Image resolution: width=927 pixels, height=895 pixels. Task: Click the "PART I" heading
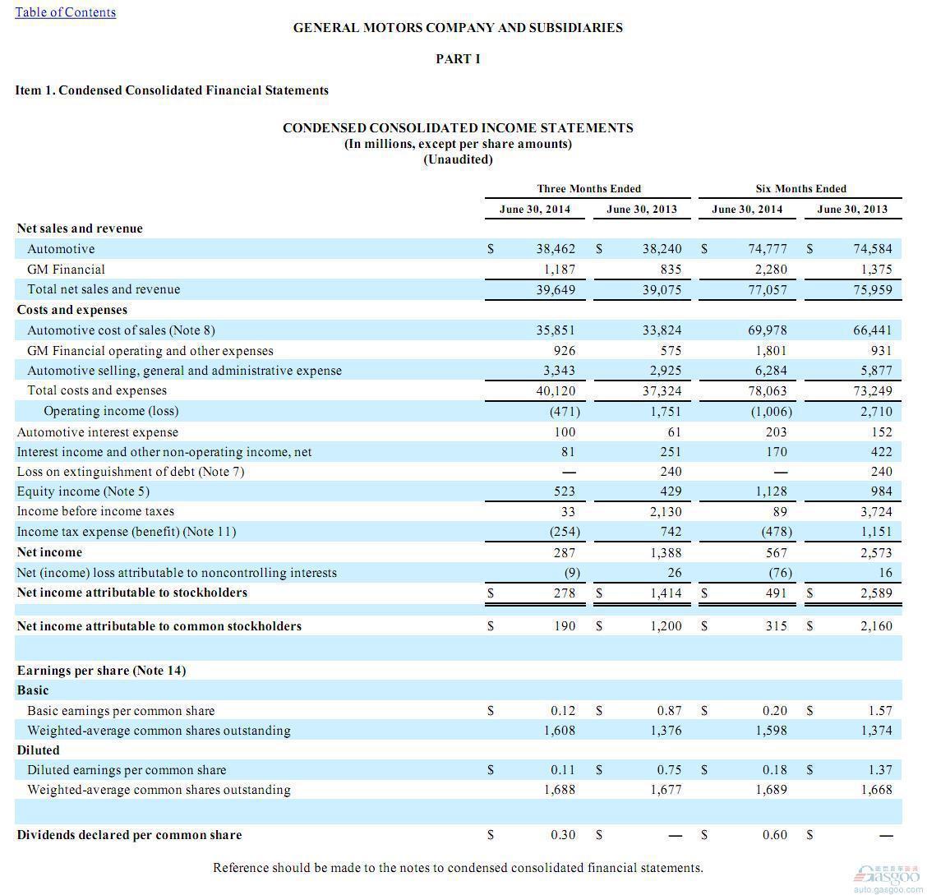(x=458, y=59)
